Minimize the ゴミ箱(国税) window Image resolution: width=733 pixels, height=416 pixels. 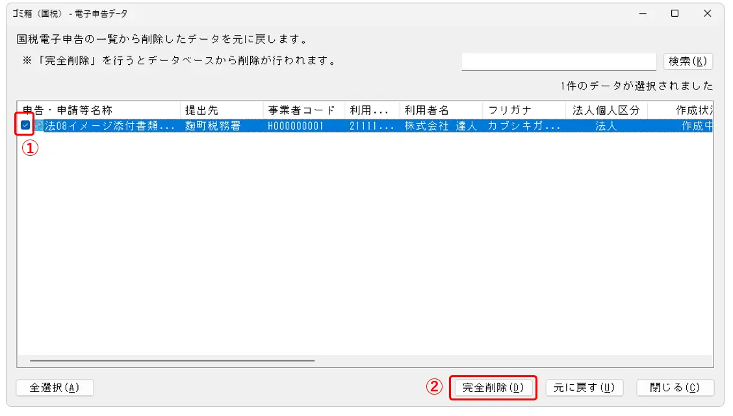(x=642, y=14)
